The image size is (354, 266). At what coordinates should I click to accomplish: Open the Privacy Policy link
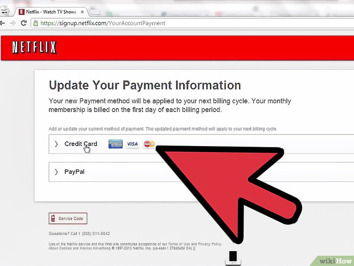coord(210,244)
